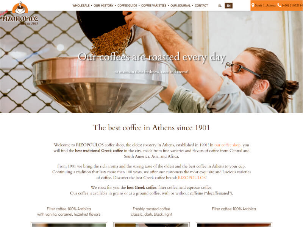Open the Contact page

coord(201,6)
